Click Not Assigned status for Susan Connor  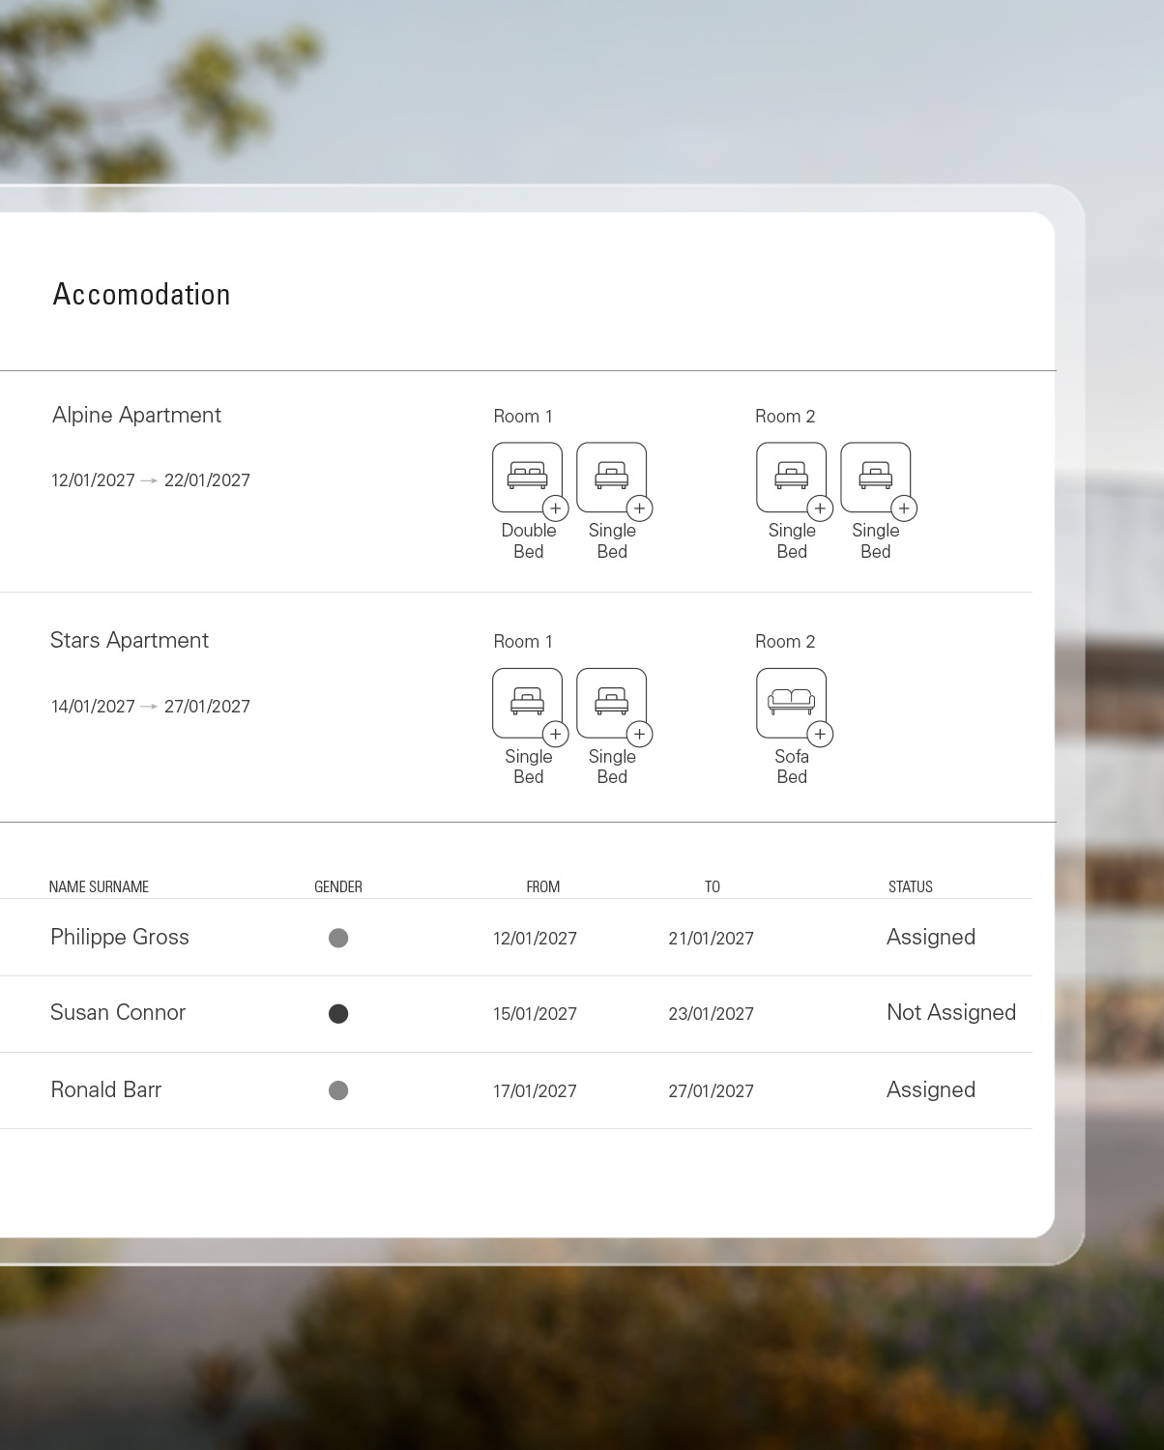(x=951, y=1012)
